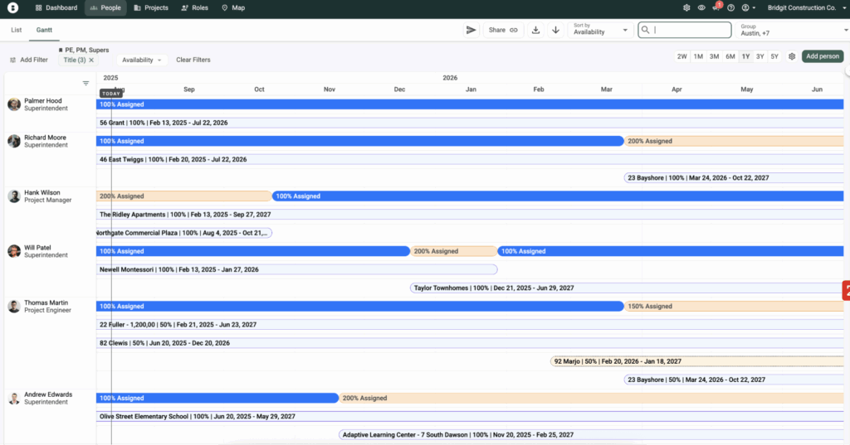Select the Adaptive Learning Center allocation
Image resolution: width=850 pixels, height=445 pixels.
[x=591, y=435]
